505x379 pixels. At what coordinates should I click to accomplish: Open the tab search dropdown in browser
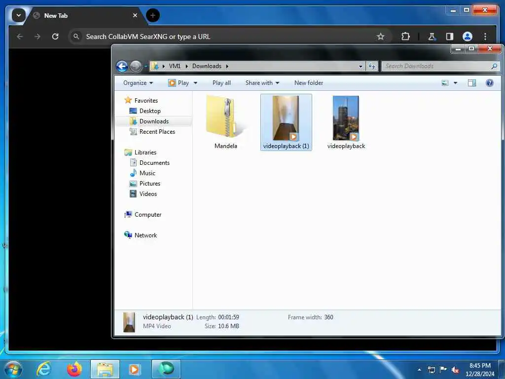[x=19, y=15]
